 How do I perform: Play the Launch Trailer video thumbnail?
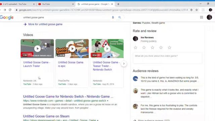[x=37, y=48]
